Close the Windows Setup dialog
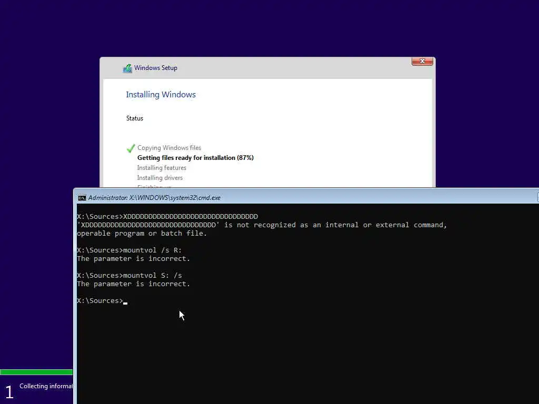Viewport: 539px width, 404px height. pyautogui.click(x=422, y=61)
